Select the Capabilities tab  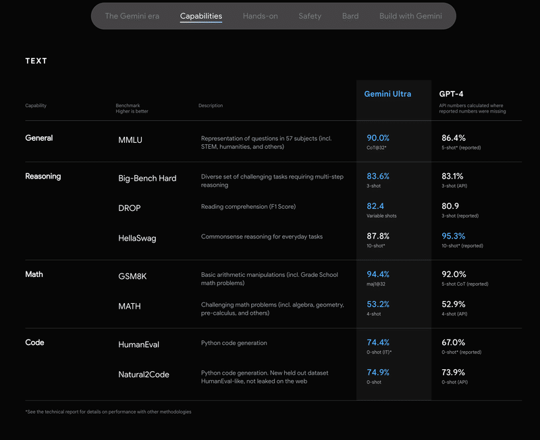[x=201, y=16]
